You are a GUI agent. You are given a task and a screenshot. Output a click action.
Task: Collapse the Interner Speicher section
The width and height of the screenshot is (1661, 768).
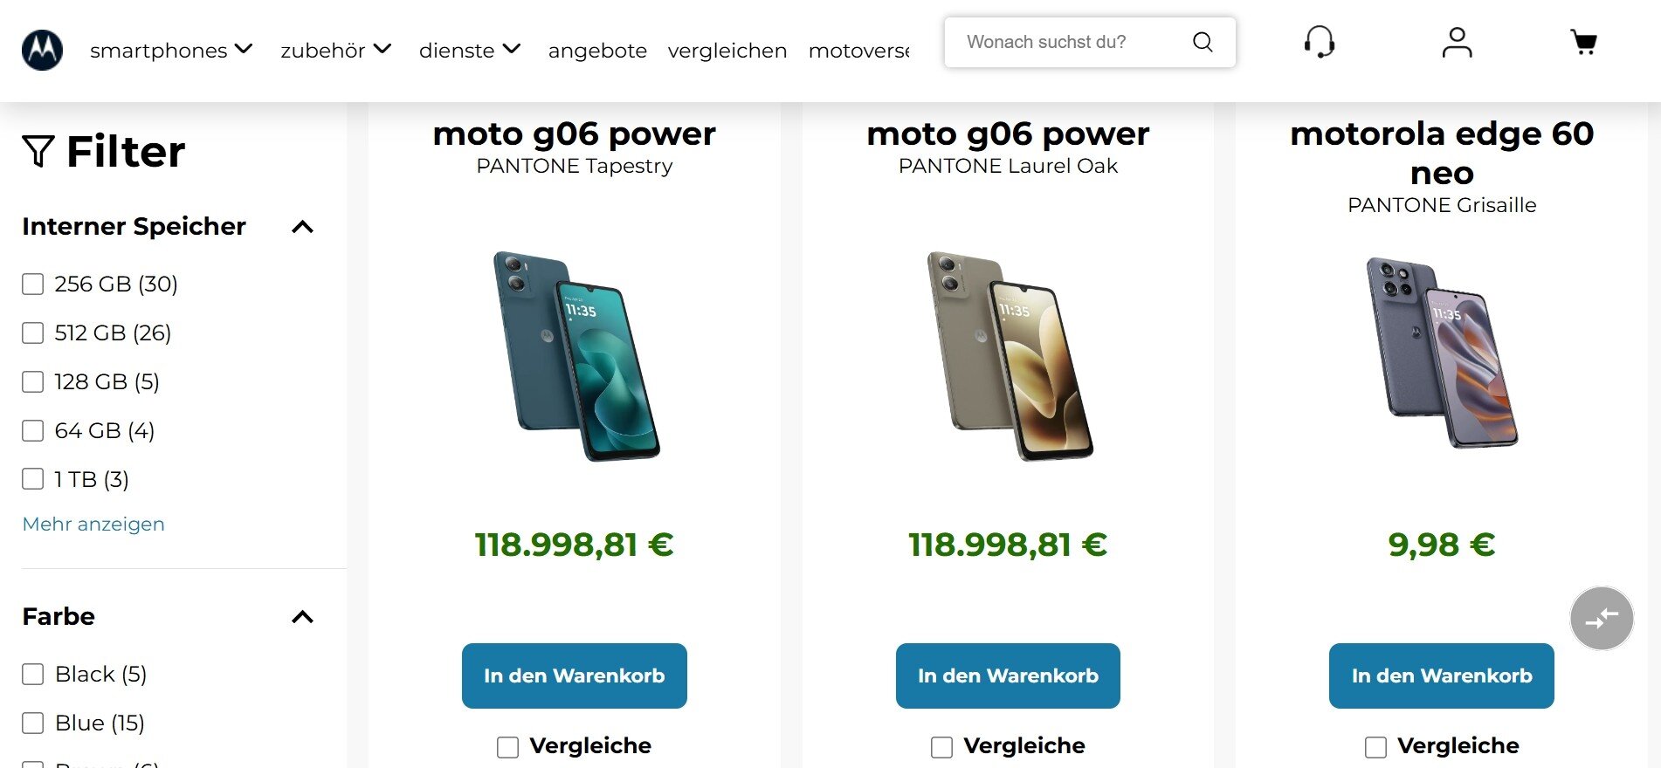[x=302, y=227]
